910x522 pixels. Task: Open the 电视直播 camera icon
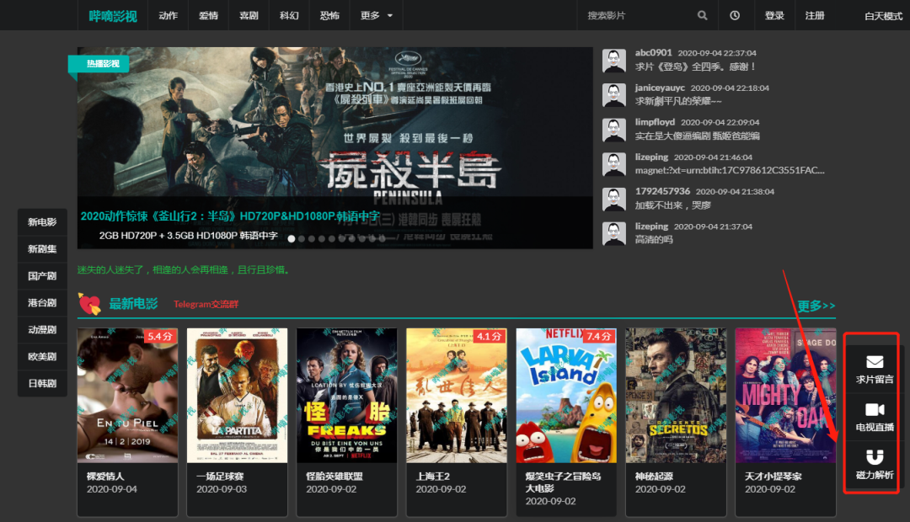click(x=875, y=409)
